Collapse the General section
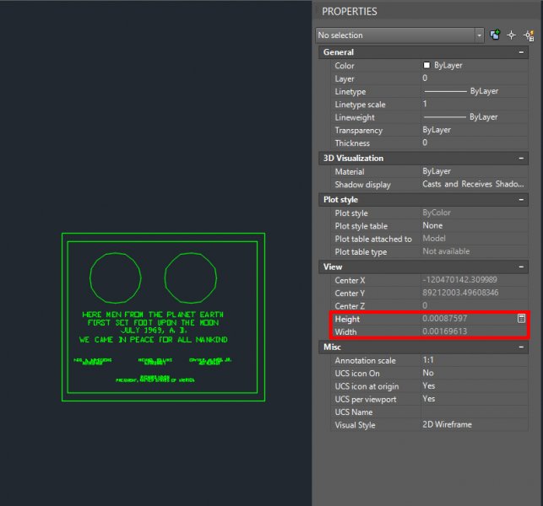The height and width of the screenshot is (506, 543). point(521,52)
